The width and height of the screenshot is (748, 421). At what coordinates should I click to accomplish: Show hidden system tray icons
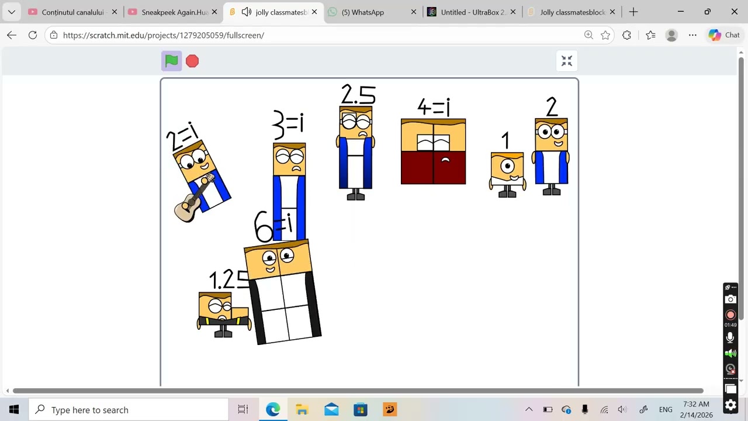pyautogui.click(x=529, y=410)
